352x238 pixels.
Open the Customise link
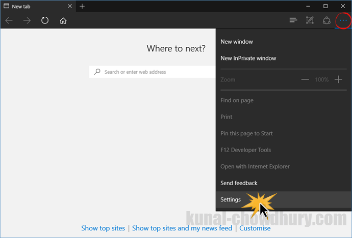click(x=255, y=228)
